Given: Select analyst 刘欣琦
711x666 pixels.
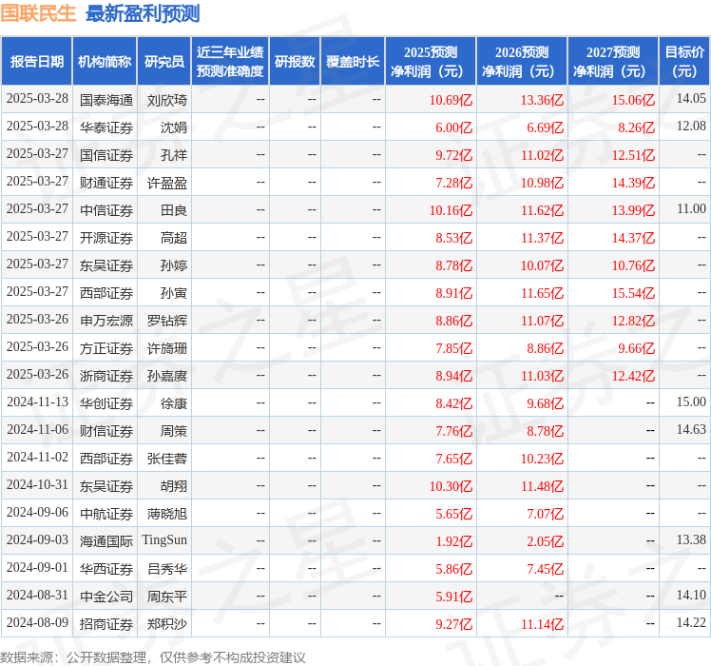Looking at the screenshot, I should click(167, 100).
